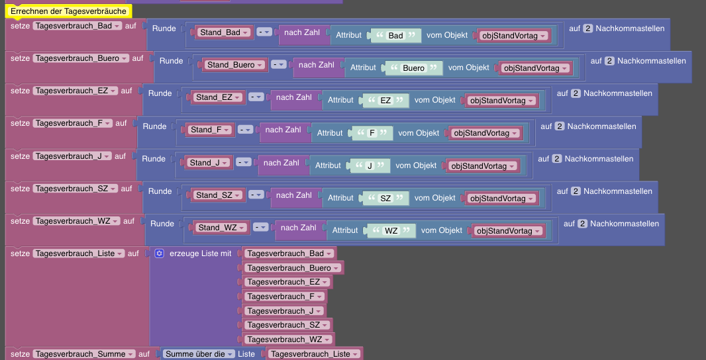Open the Stand_SZ variable dropdown

point(219,195)
